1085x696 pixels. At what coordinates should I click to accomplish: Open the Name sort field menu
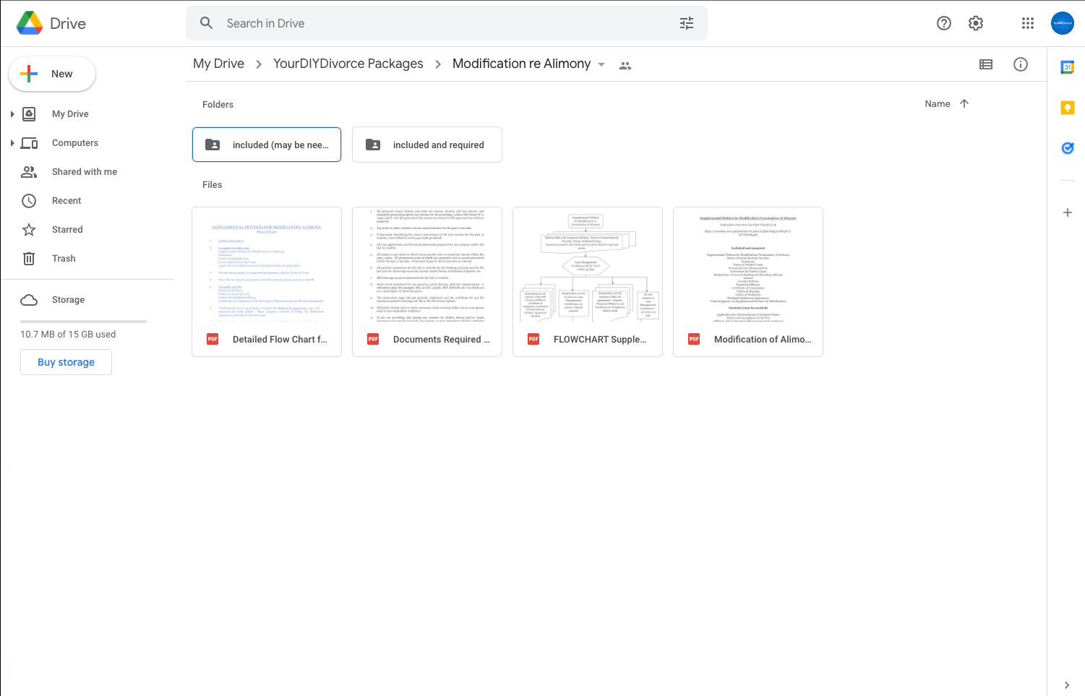(938, 103)
